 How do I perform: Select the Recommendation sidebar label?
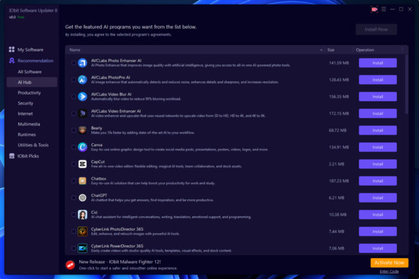click(35, 61)
